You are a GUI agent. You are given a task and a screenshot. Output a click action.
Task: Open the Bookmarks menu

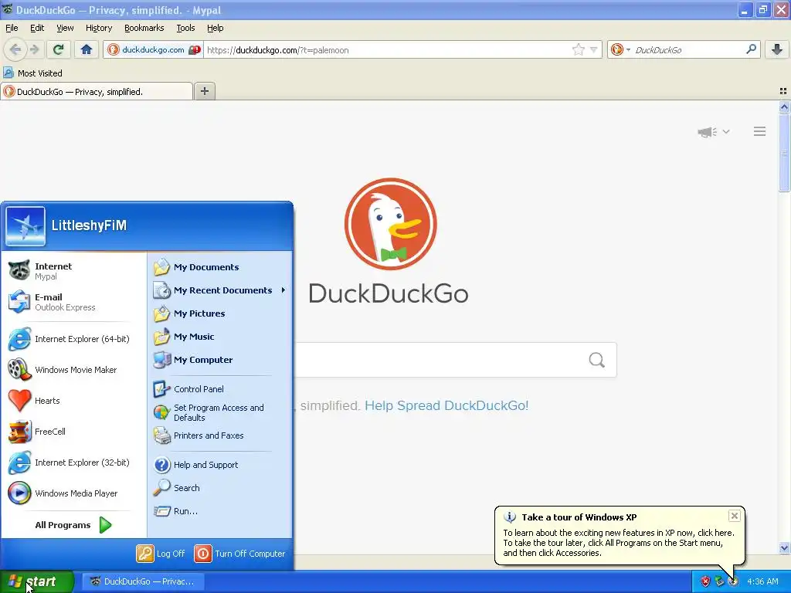tap(144, 28)
